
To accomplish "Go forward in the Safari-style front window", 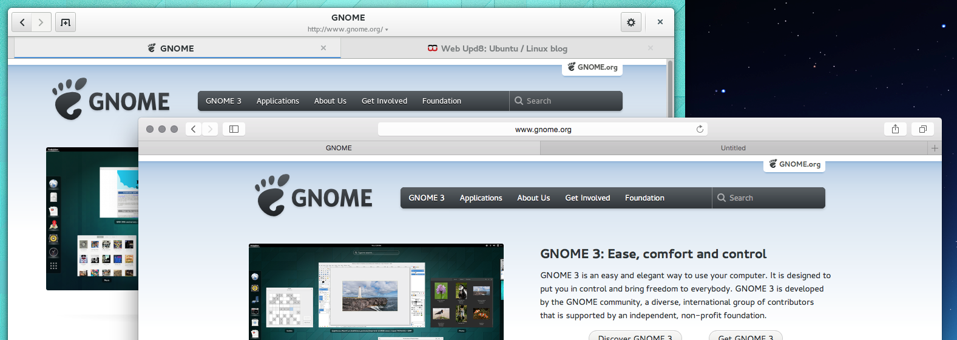I will pos(210,129).
